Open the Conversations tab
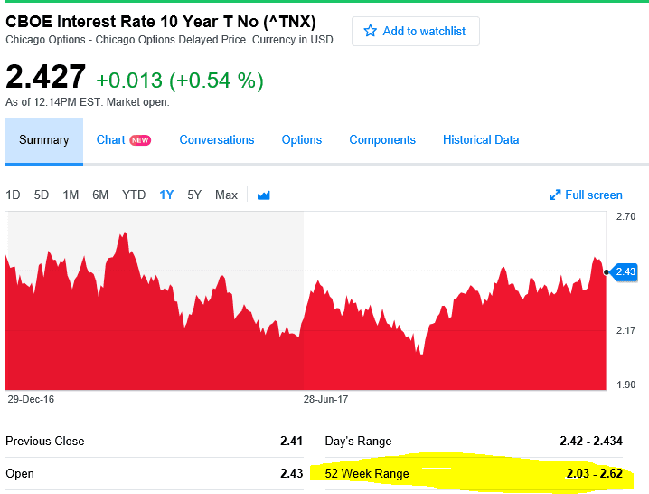The width and height of the screenshot is (649, 494). (217, 140)
